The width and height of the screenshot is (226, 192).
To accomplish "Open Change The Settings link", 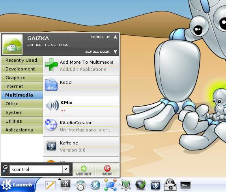I will 48,45.
